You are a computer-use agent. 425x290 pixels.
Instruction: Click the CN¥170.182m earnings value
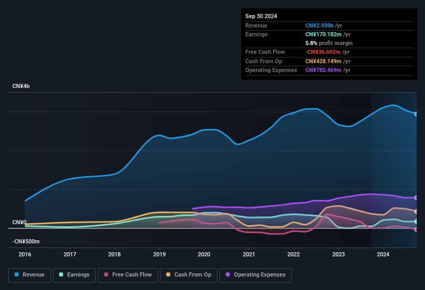pos(324,34)
